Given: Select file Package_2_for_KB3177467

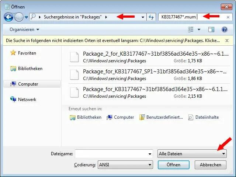Looking at the screenshot, I should (149, 57).
